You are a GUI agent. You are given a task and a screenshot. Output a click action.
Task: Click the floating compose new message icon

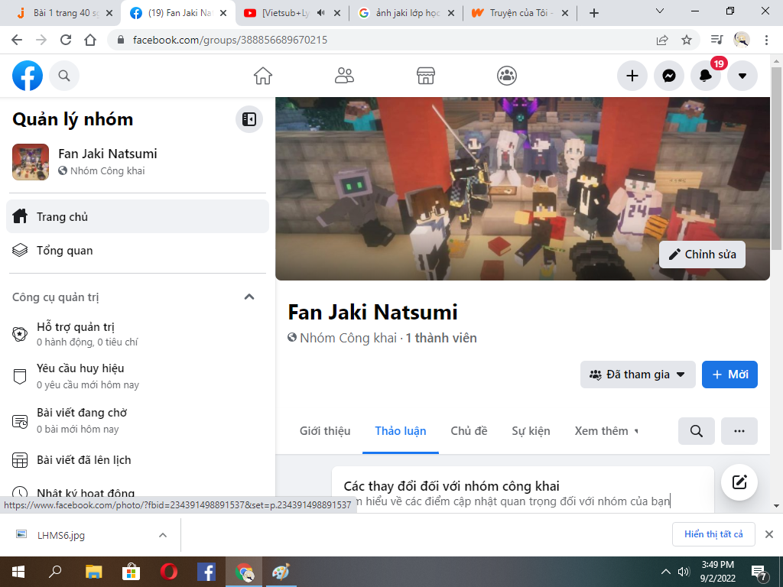(739, 482)
